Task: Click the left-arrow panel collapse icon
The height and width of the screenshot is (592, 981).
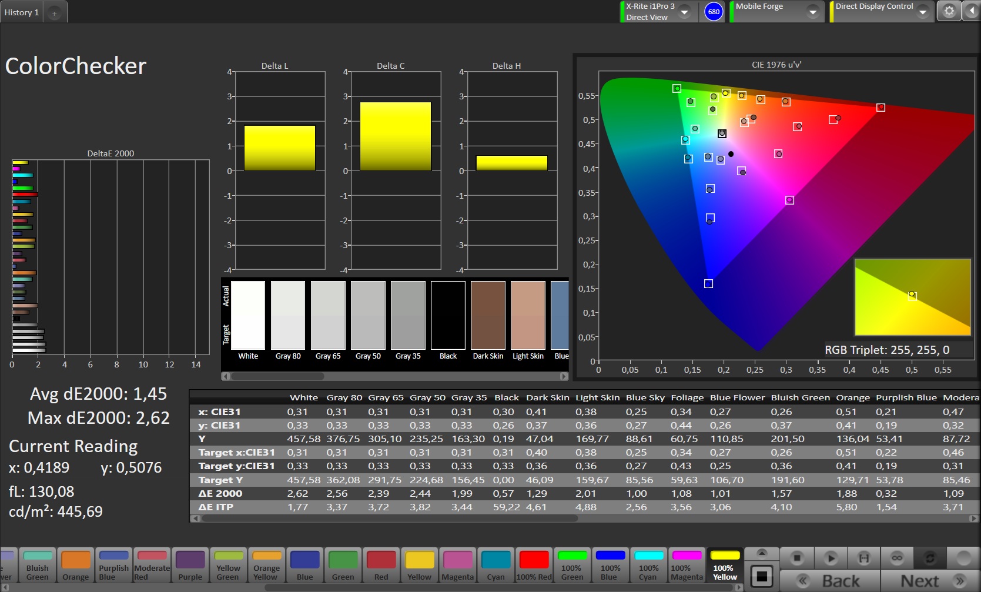Action: click(972, 11)
